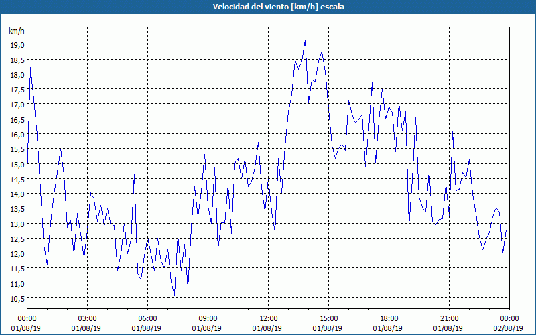Click the '02/08/19' date label
Screen dimensions: 536x335
tap(509, 328)
